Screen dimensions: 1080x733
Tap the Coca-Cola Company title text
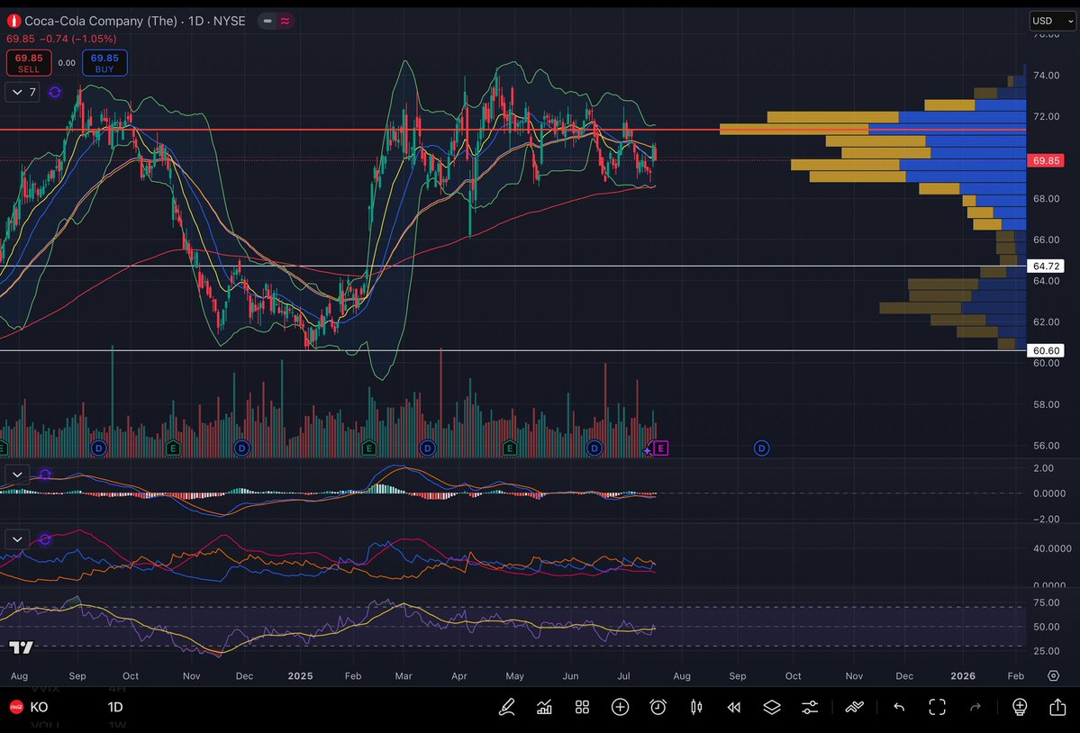point(101,21)
